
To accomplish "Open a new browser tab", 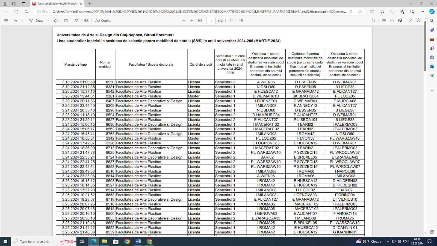I will pyautogui.click(x=89, y=4).
